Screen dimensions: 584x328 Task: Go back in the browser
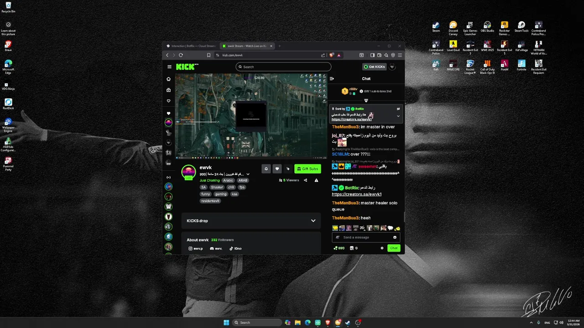coord(167,55)
